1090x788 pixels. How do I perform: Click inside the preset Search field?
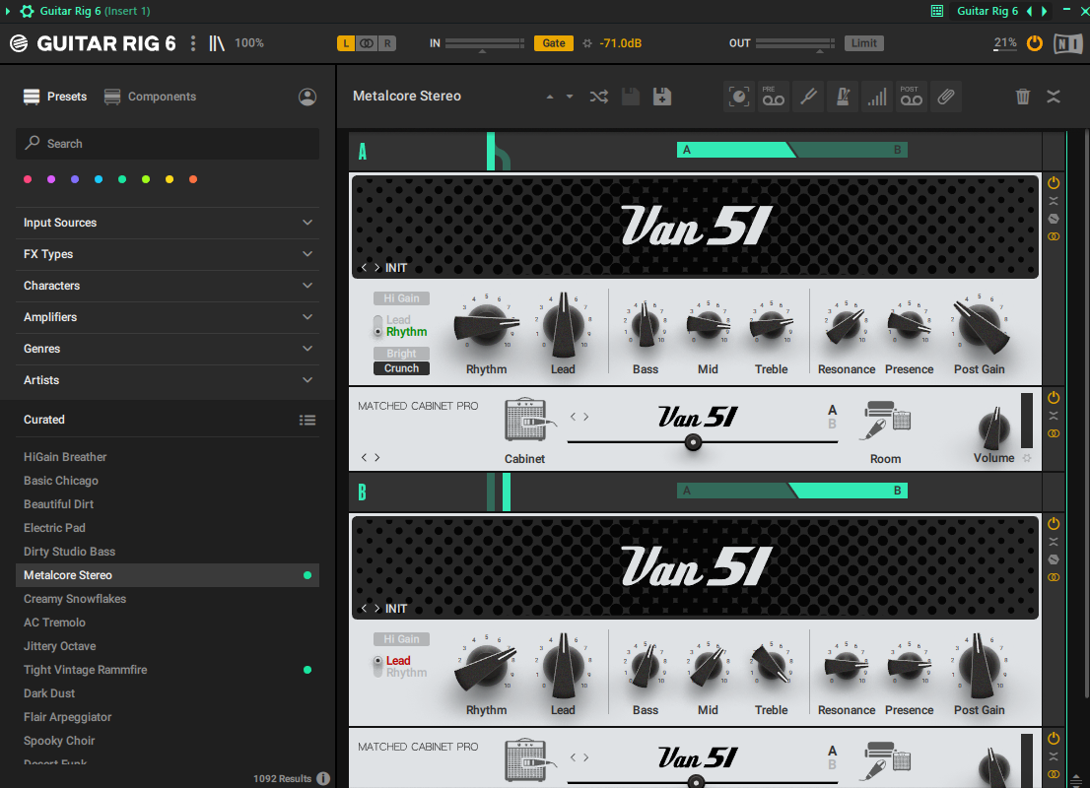tap(168, 143)
